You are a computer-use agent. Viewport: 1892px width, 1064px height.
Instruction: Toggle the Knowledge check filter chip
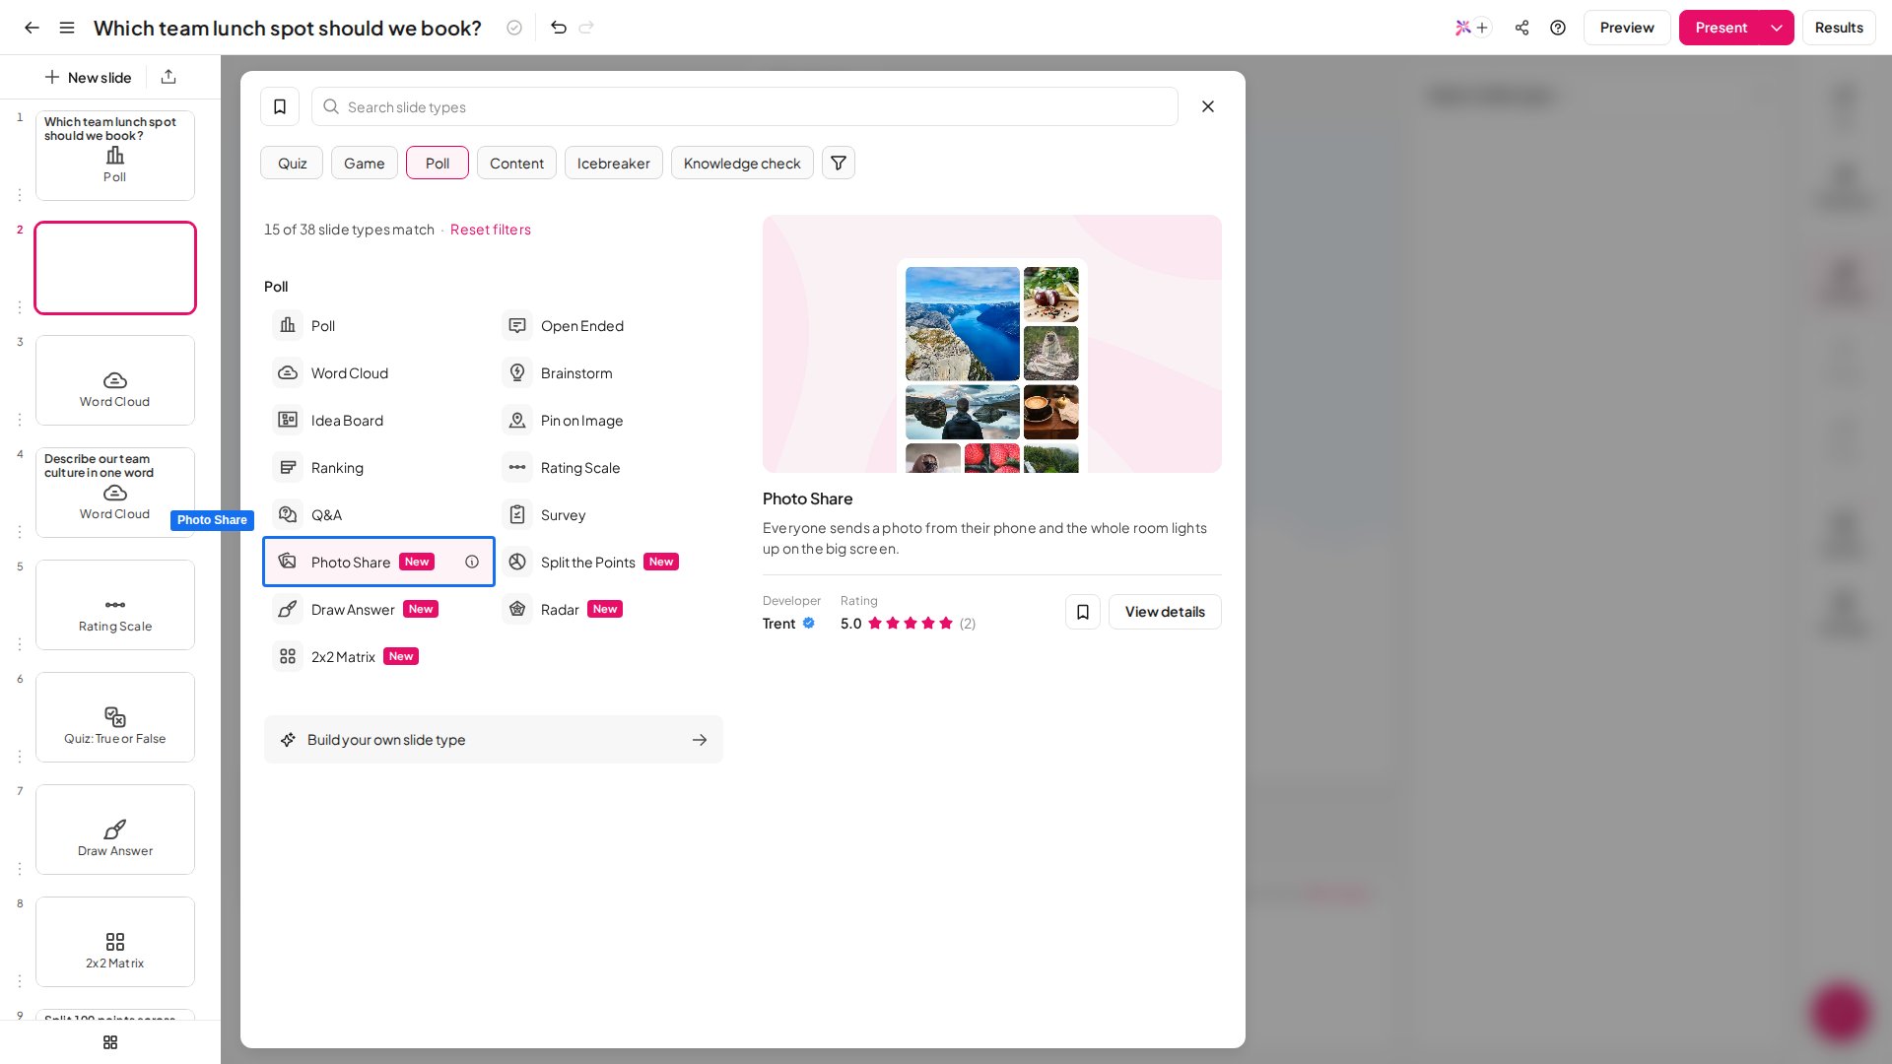coord(742,163)
